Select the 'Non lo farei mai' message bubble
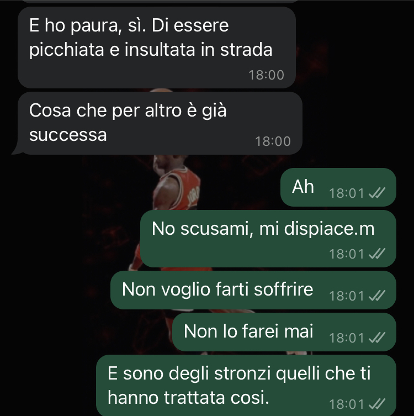 click(x=284, y=332)
